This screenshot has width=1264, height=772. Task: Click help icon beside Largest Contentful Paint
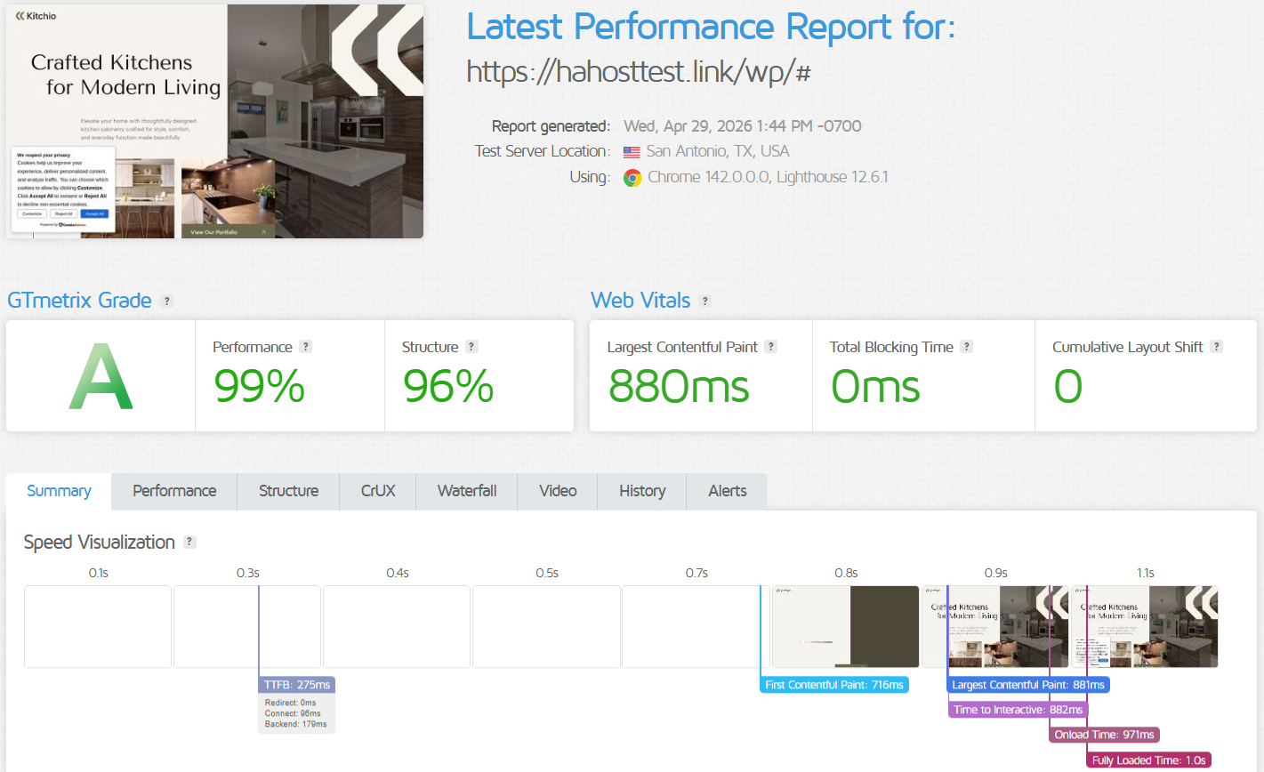tap(771, 347)
